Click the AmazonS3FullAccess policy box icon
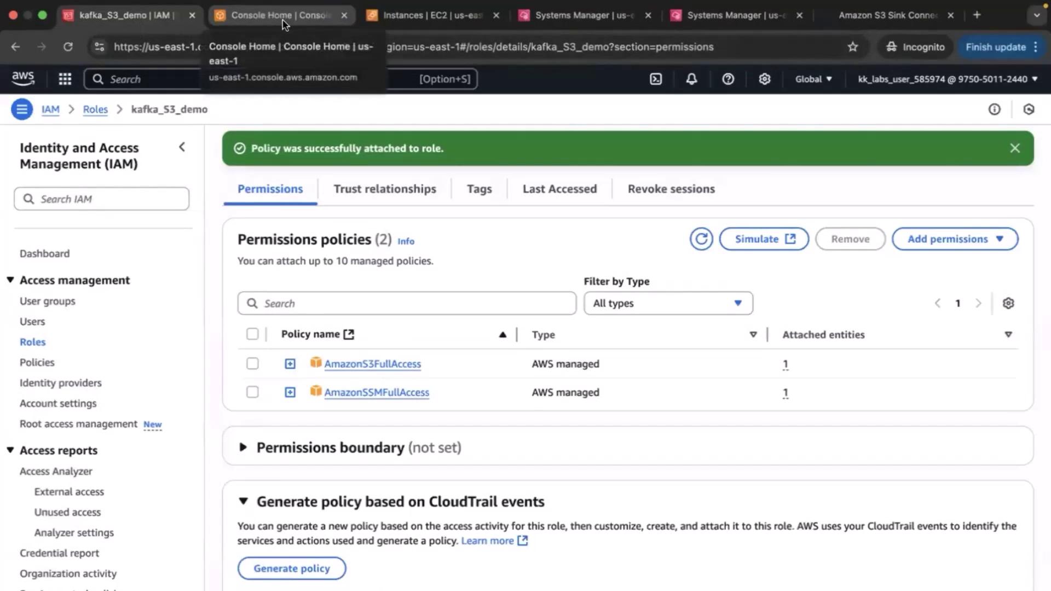1051x591 pixels. pos(316,362)
